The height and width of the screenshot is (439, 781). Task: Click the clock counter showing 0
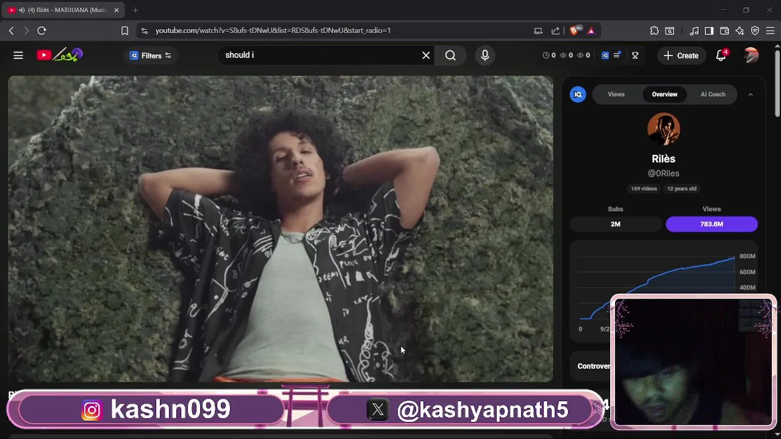[x=549, y=55]
